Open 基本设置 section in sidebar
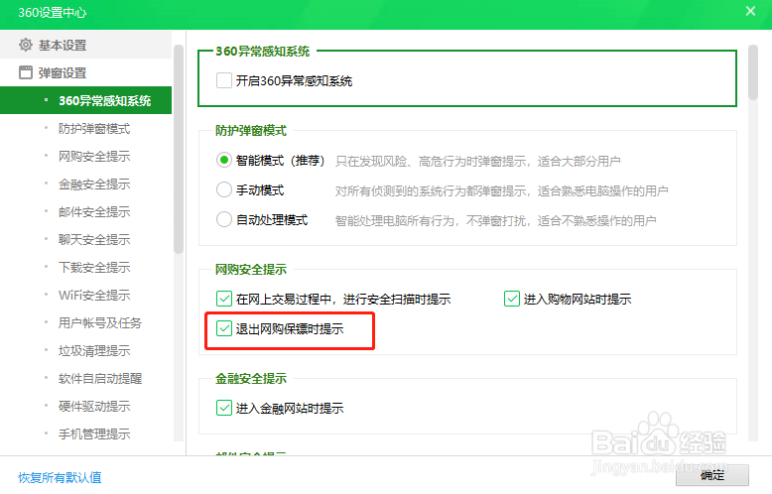Image resolution: width=772 pixels, height=494 pixels. (x=85, y=45)
